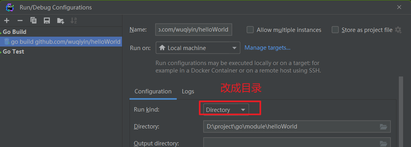411x147 pixels.
Task: Open the Run kind Directory dropdown
Action: pos(226,110)
